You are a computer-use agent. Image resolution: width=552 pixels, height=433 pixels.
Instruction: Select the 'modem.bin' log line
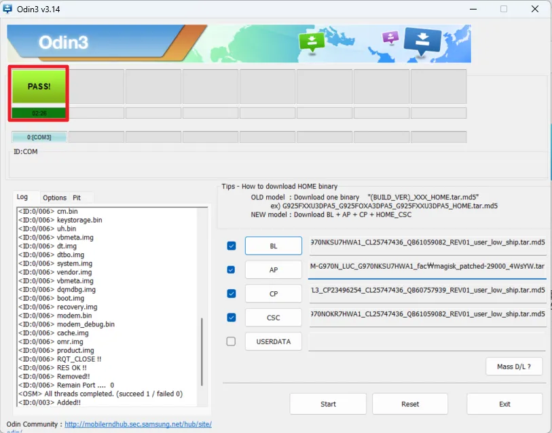pyautogui.click(x=55, y=316)
